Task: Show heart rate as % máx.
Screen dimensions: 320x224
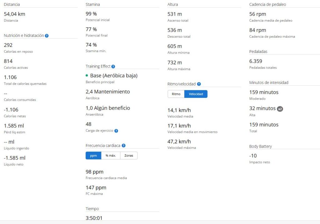Action: [111, 155]
